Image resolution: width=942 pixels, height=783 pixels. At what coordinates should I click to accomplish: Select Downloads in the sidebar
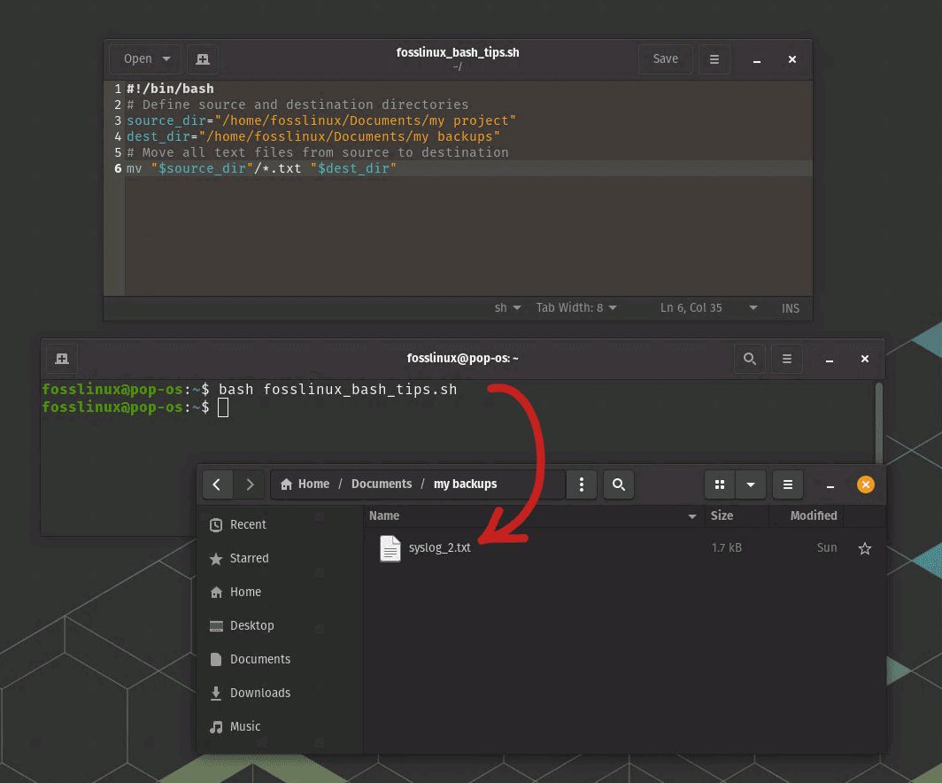(259, 693)
